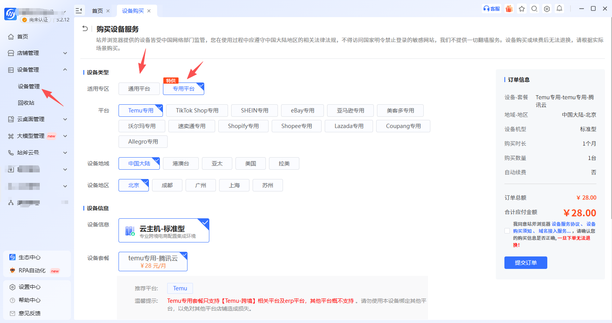Screen dimensions: 612x323
Task: Choose the TikTok Shop专用 platform option
Action: point(197,111)
